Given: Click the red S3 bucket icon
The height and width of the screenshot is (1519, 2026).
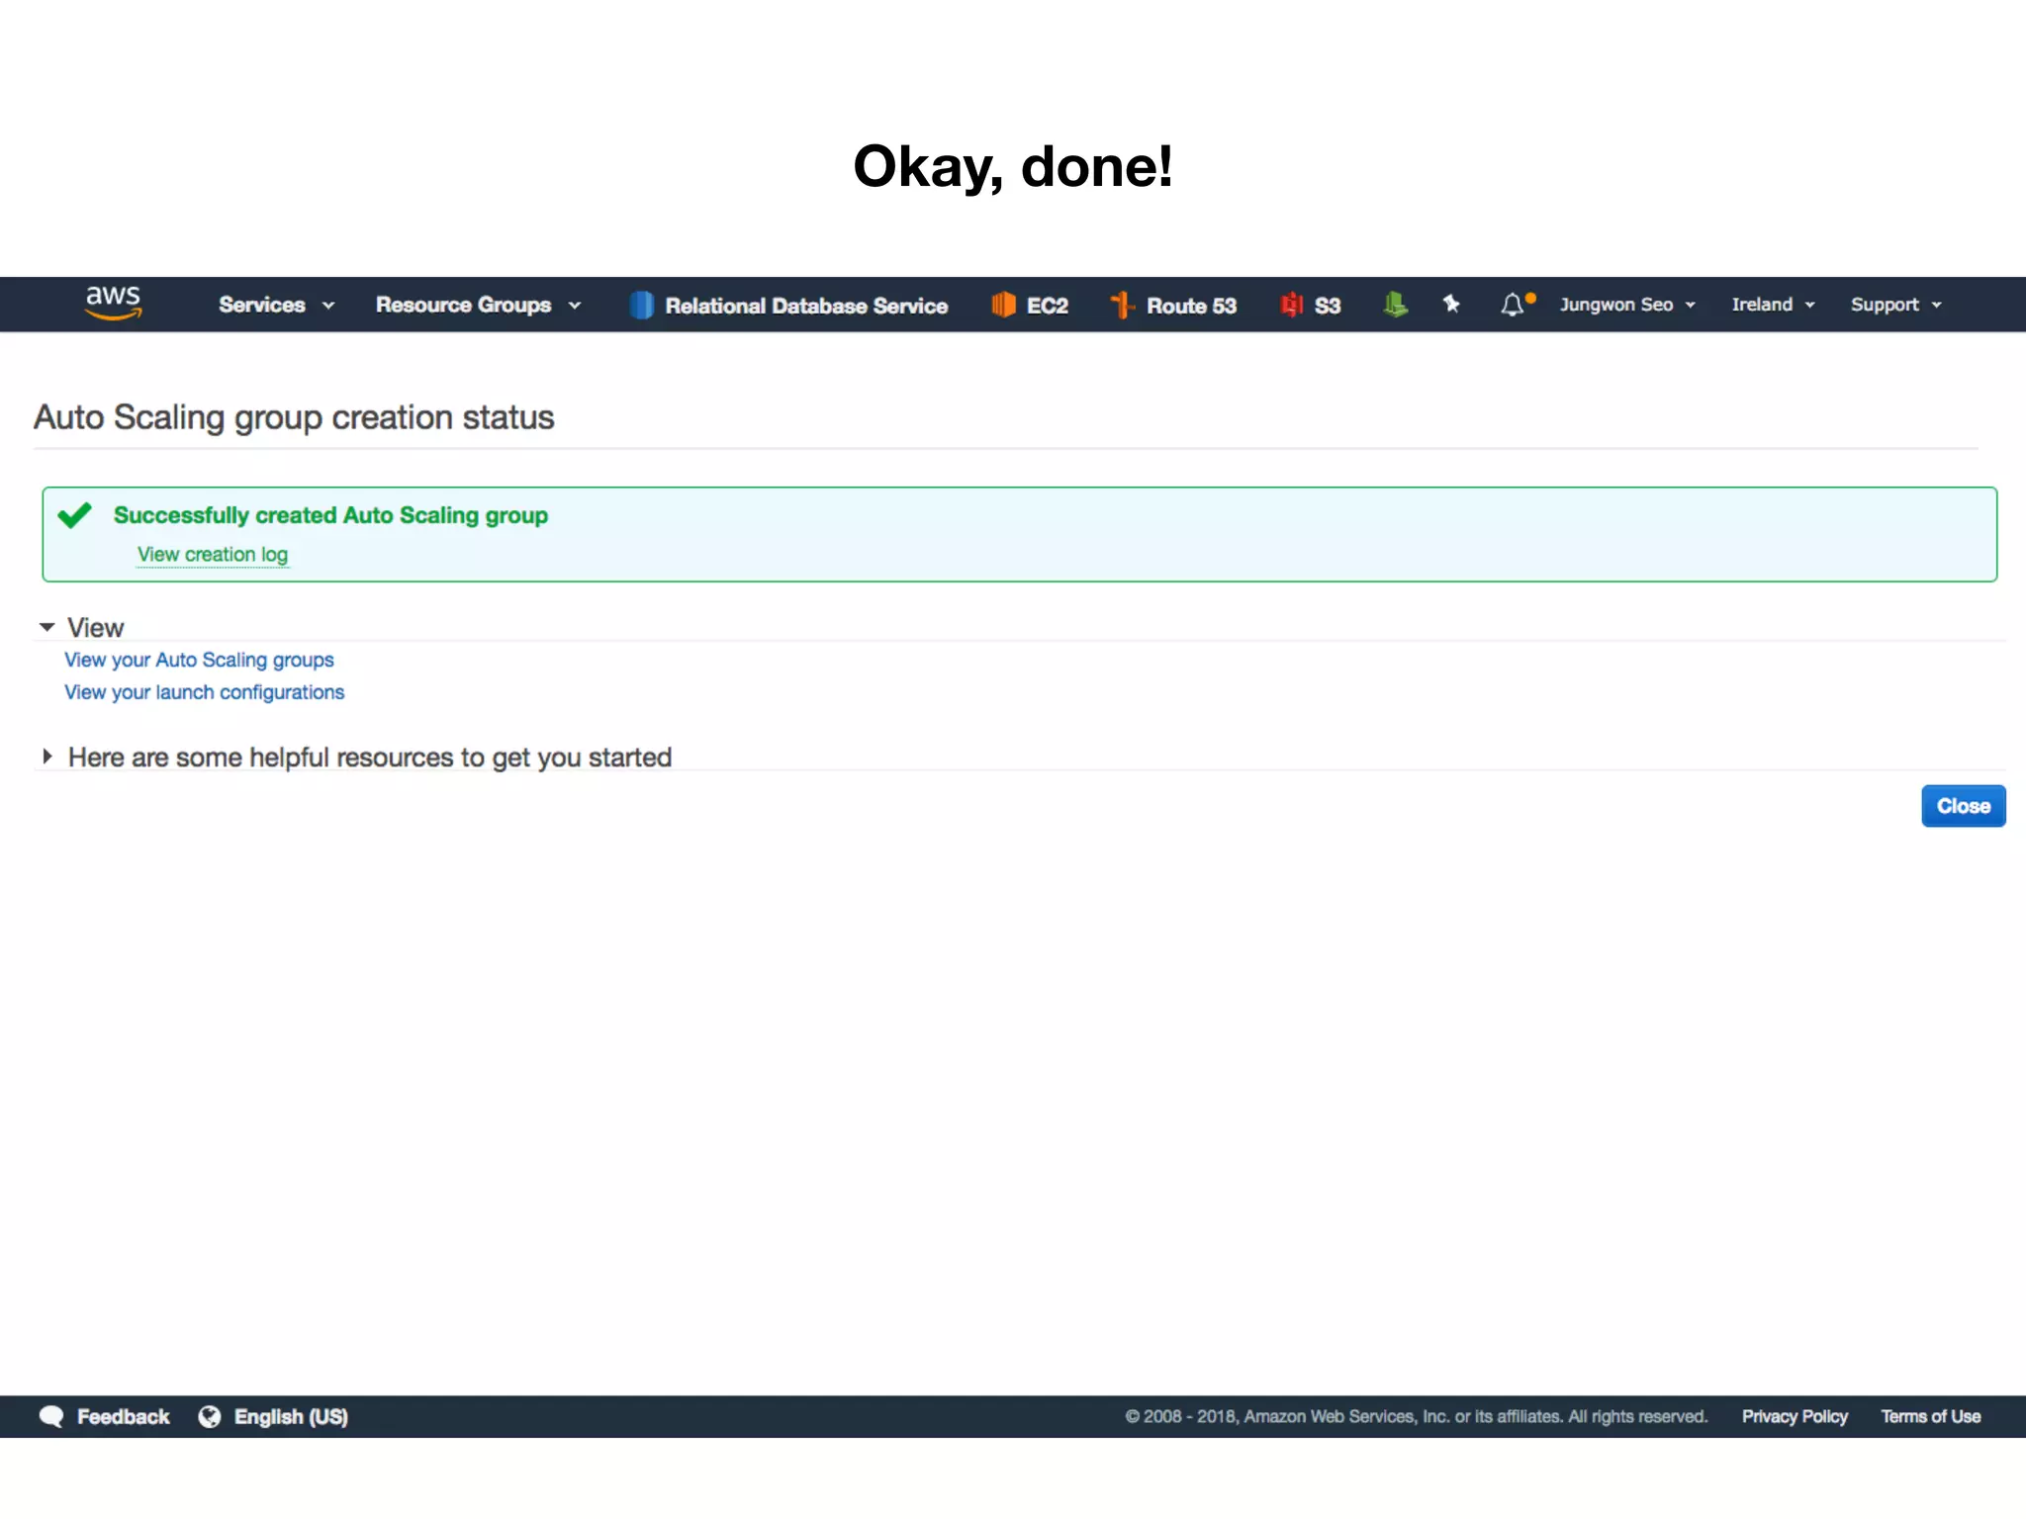Looking at the screenshot, I should (1291, 305).
